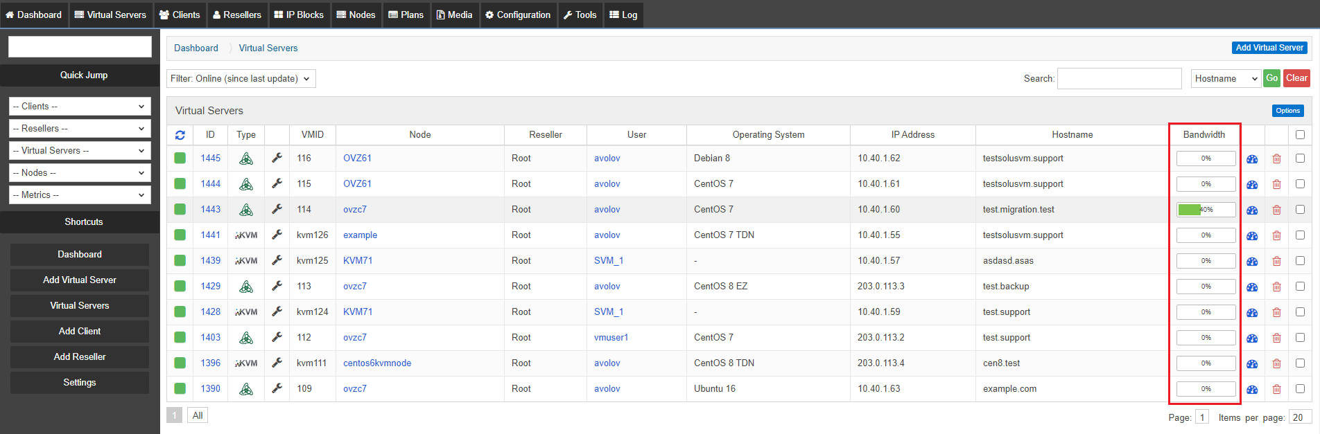The image size is (1320, 434).
Task: Toggle the select-all checkbox in header
Action: (1300, 135)
